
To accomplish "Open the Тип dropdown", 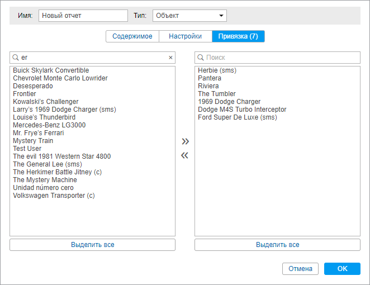I will tap(189, 16).
